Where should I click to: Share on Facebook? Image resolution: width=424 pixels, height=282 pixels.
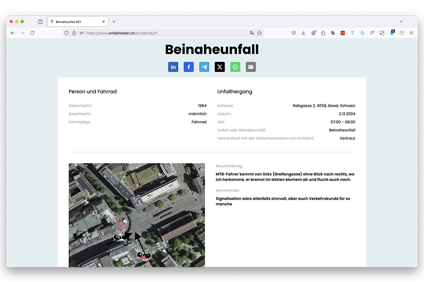coord(189,67)
